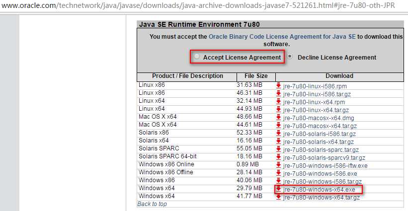Click the browser address bar URL

click(198, 5)
